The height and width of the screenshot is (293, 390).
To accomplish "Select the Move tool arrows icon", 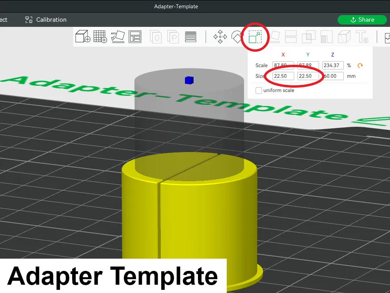I will point(220,37).
